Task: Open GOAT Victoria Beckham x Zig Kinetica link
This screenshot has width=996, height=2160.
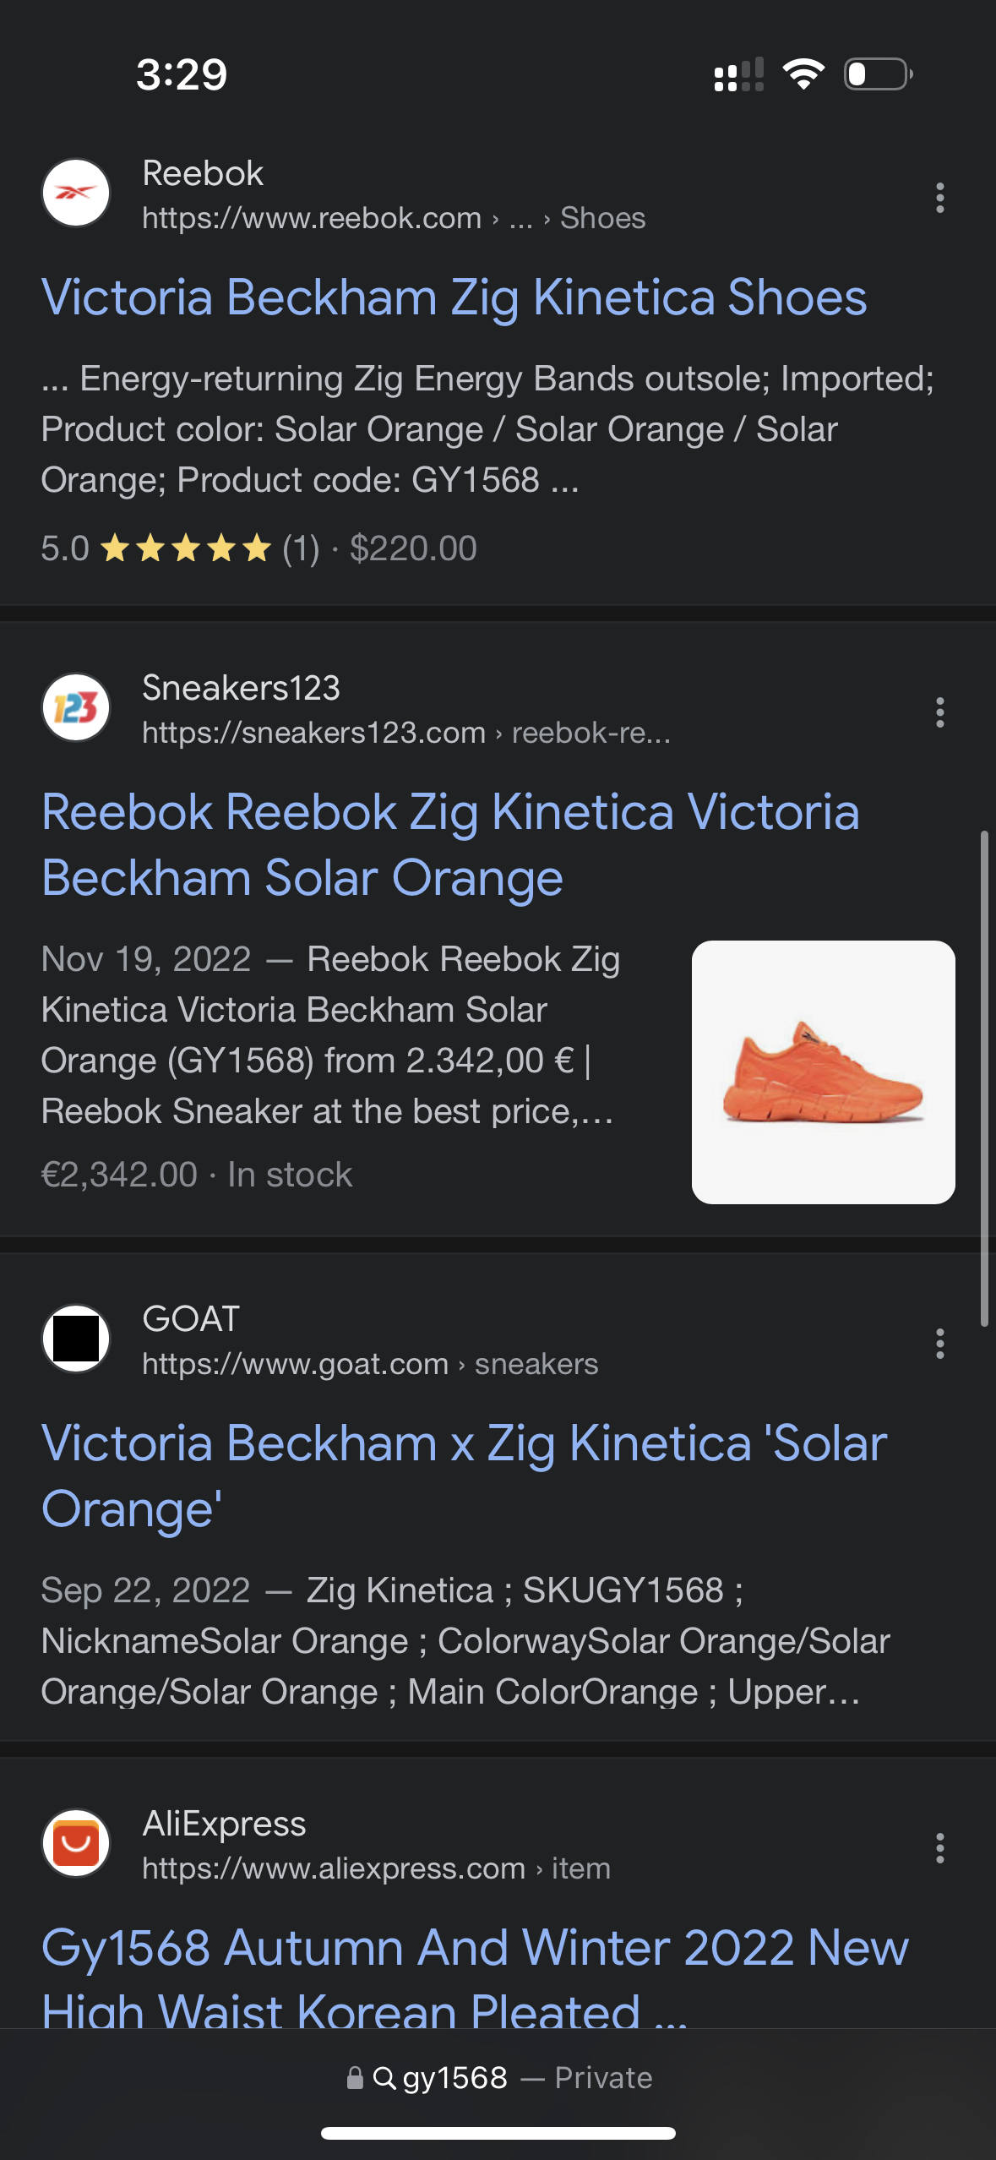Action: click(464, 1475)
